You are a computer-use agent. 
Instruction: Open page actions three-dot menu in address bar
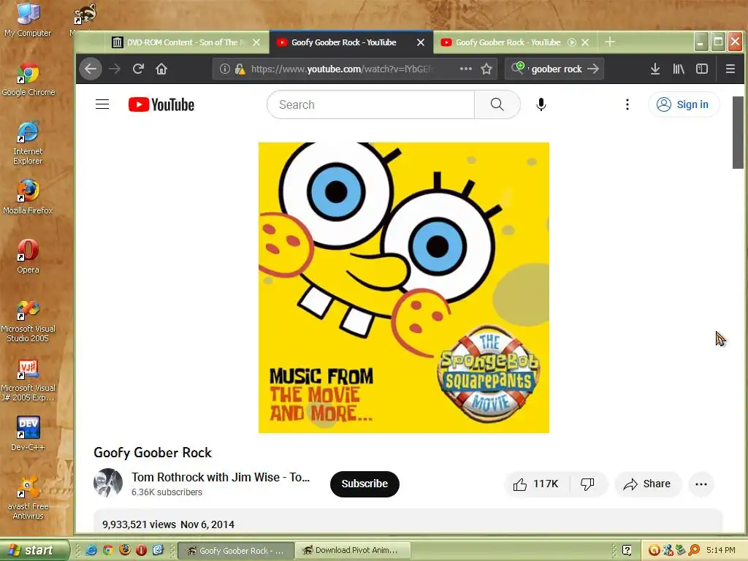tap(465, 69)
